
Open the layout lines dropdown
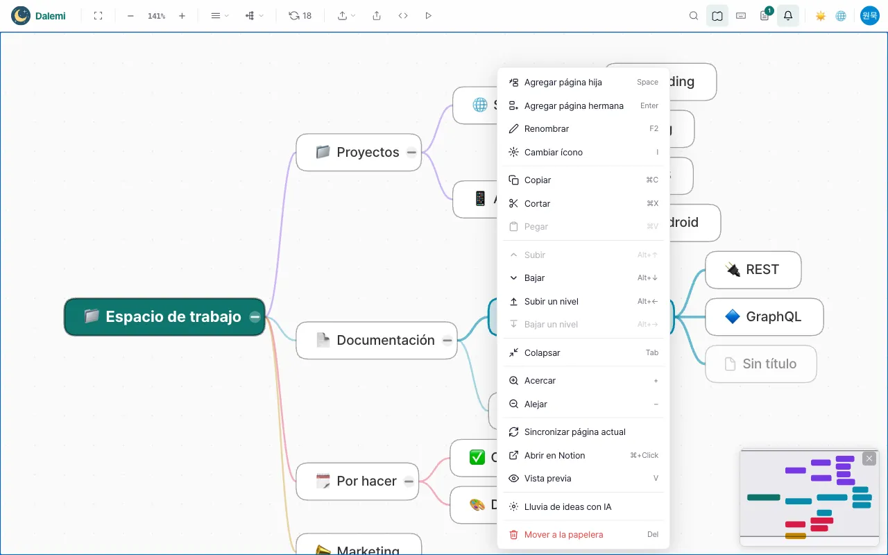point(220,15)
